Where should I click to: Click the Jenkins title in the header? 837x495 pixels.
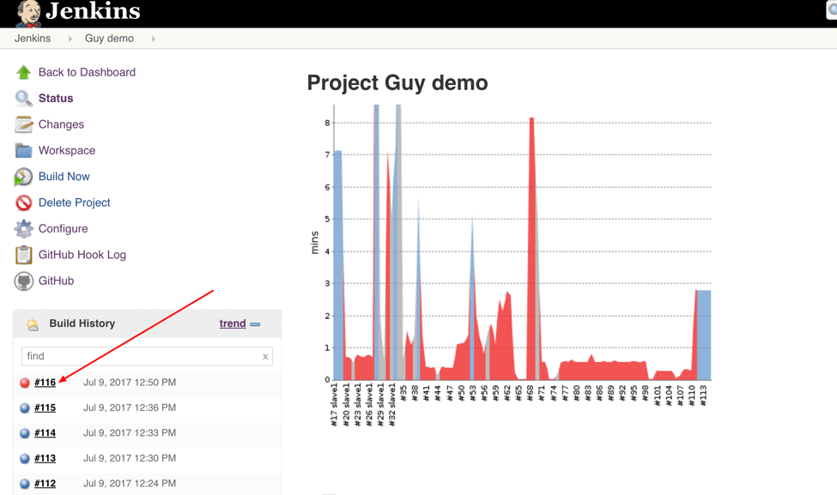click(93, 11)
